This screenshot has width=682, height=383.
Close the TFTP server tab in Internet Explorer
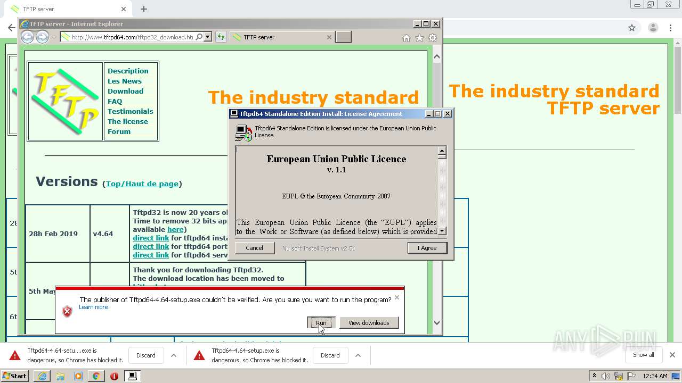[x=329, y=37]
